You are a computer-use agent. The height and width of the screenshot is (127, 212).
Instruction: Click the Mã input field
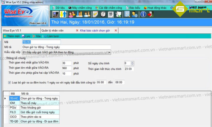[x=41, y=42]
